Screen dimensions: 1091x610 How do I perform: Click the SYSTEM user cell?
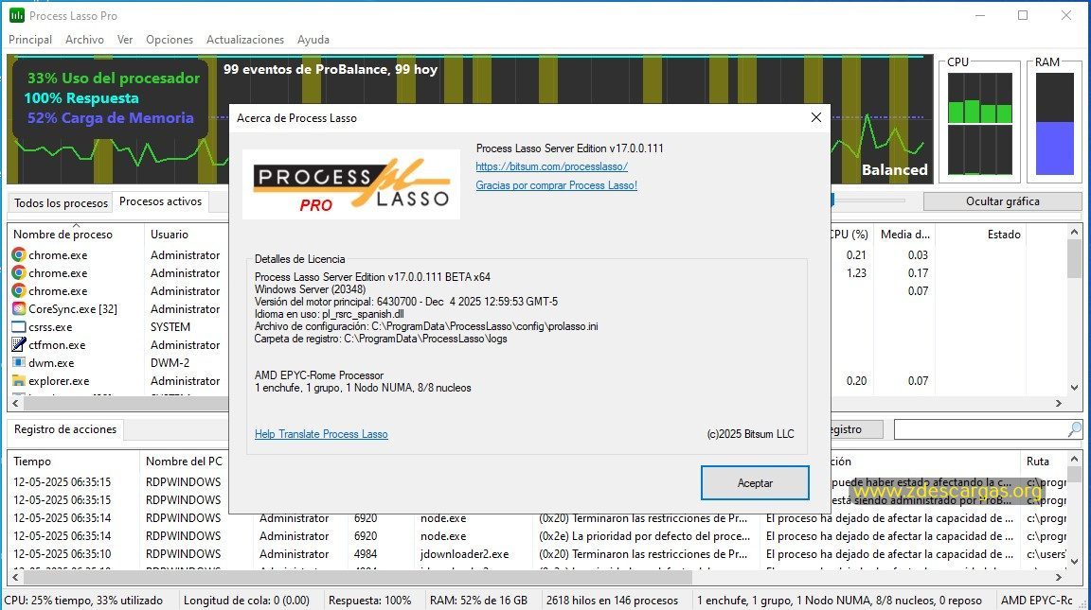170,326
